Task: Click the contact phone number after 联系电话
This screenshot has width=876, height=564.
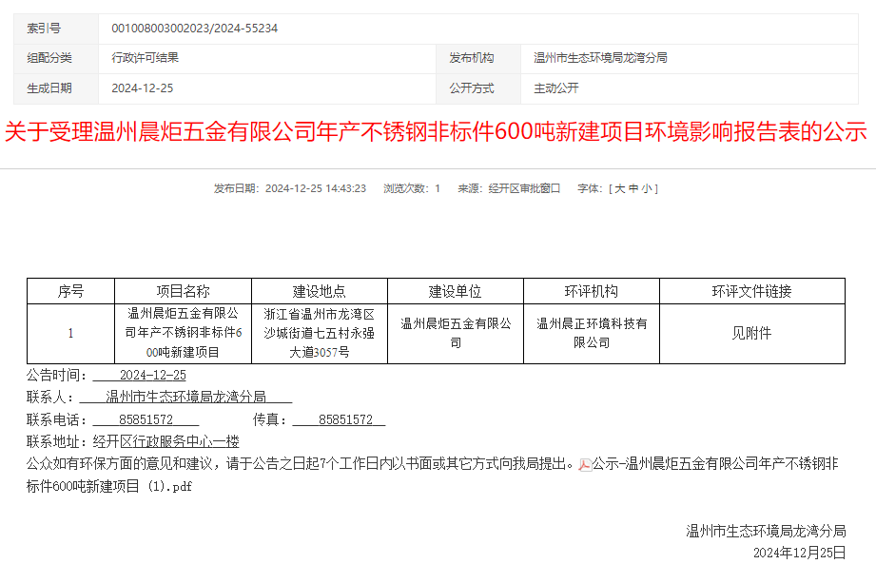Action: [x=146, y=419]
